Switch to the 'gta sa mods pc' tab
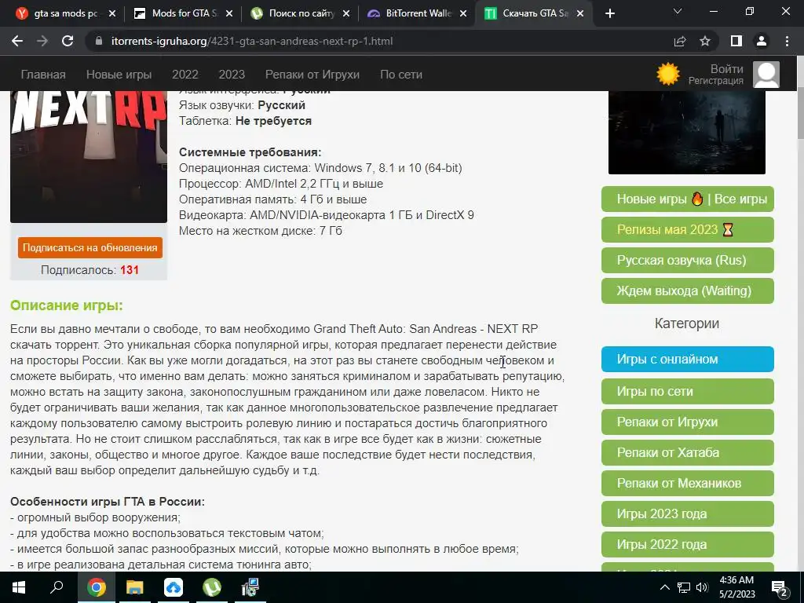 click(x=65, y=13)
